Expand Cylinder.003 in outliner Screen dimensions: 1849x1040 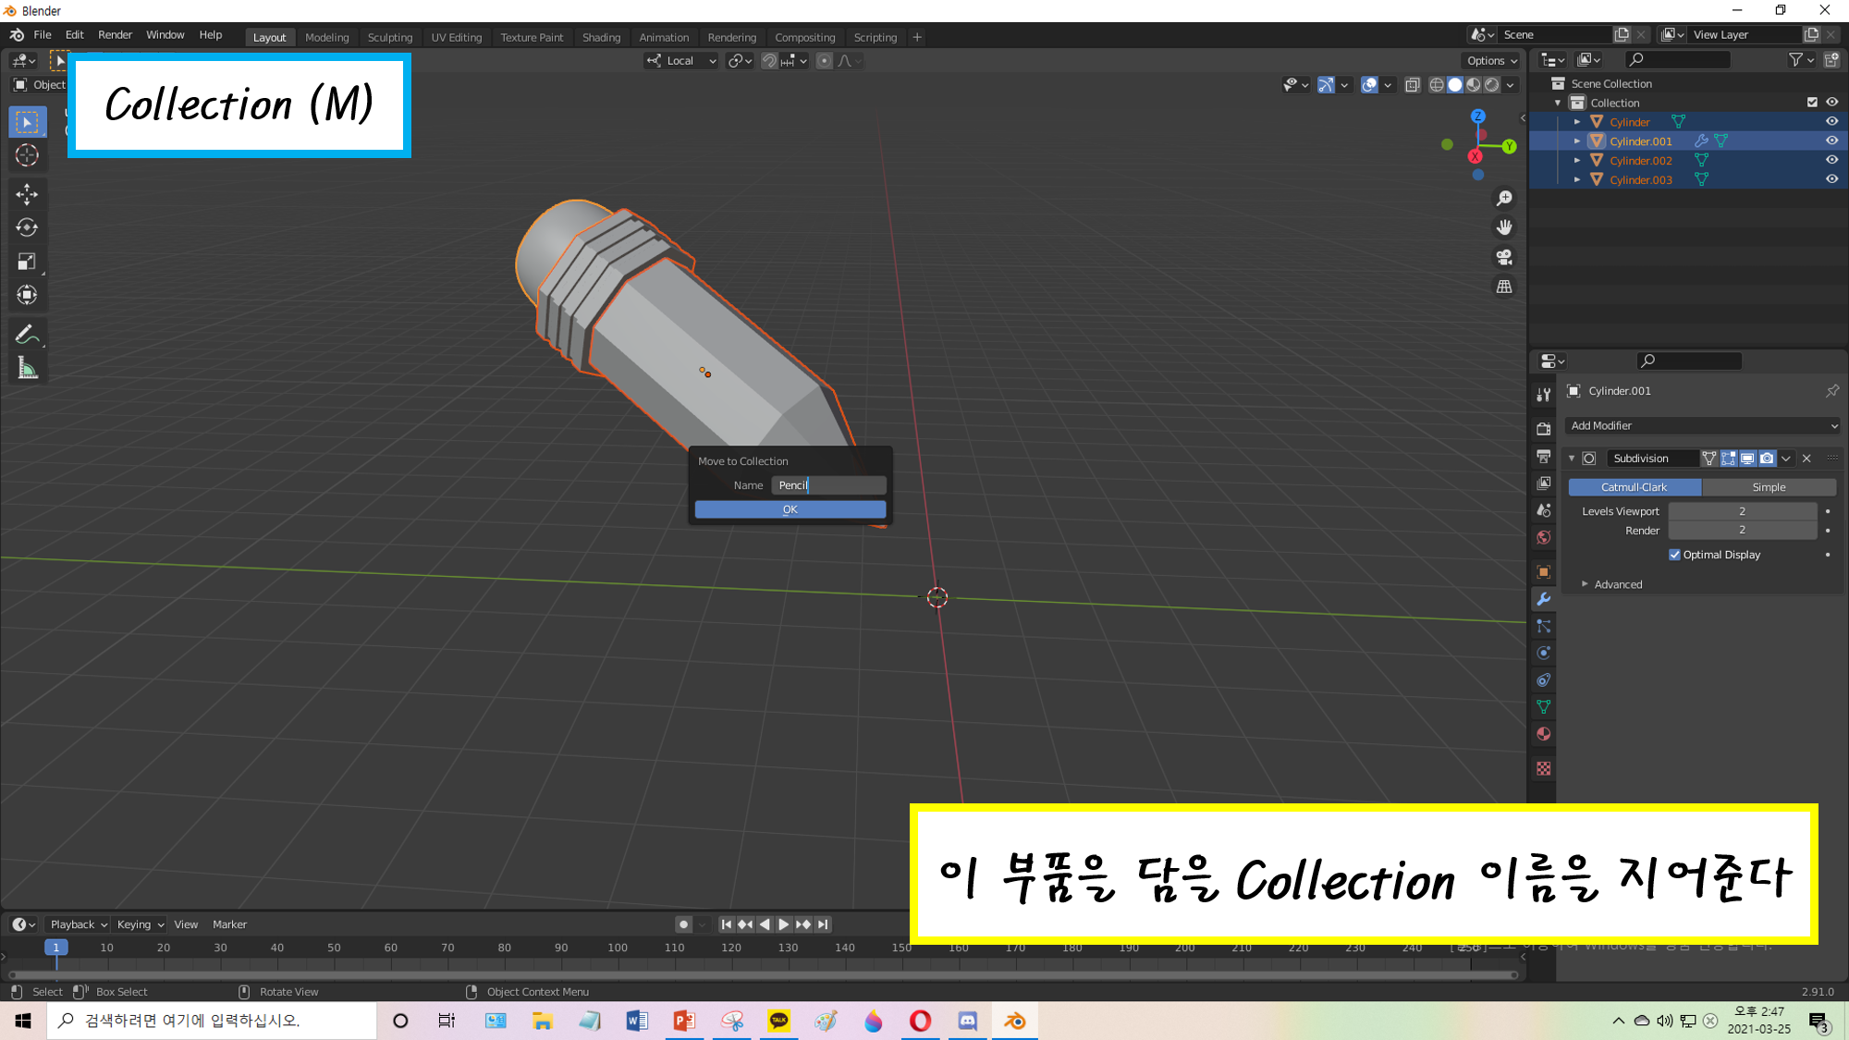pos(1577,179)
